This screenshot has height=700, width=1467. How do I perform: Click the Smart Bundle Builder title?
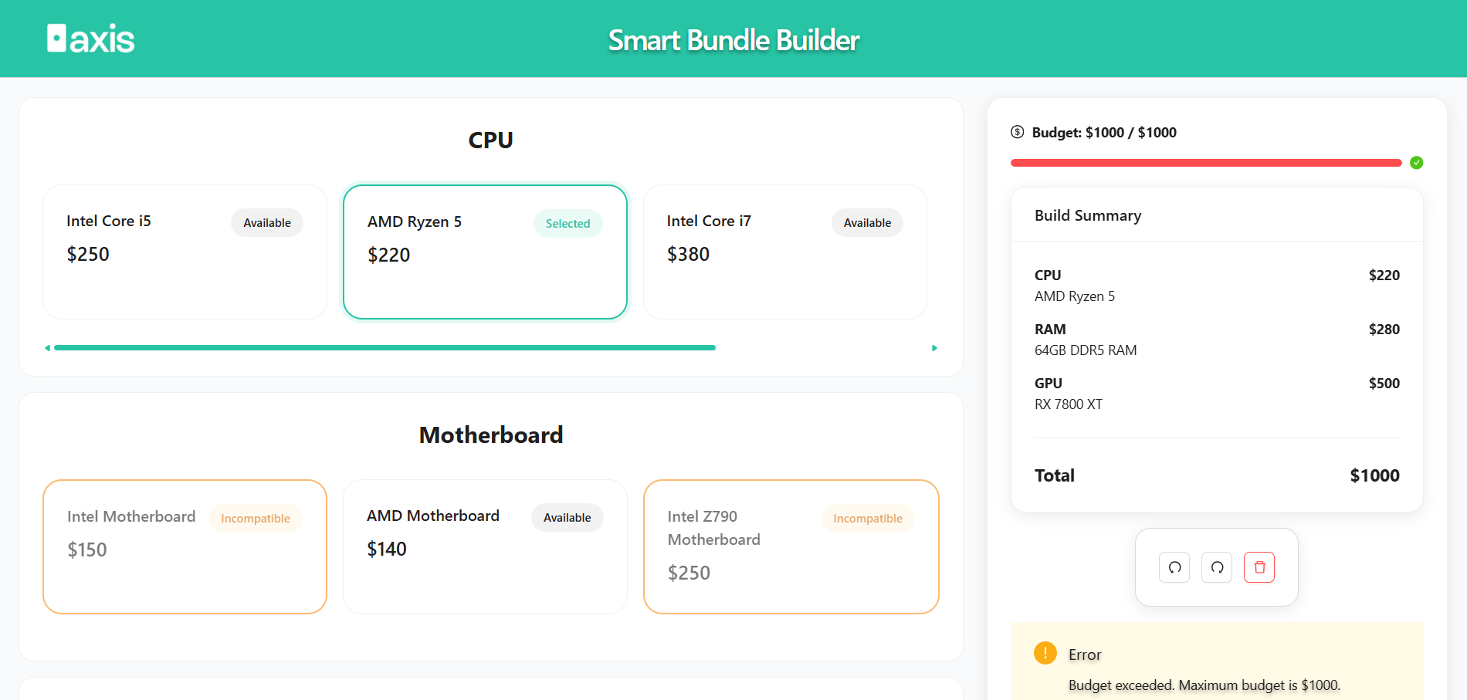[733, 40]
